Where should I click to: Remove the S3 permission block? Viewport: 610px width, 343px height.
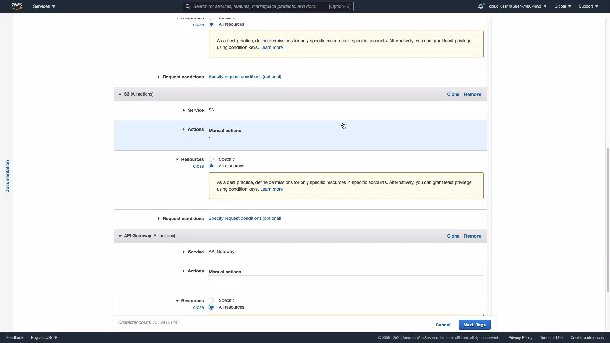click(472, 94)
